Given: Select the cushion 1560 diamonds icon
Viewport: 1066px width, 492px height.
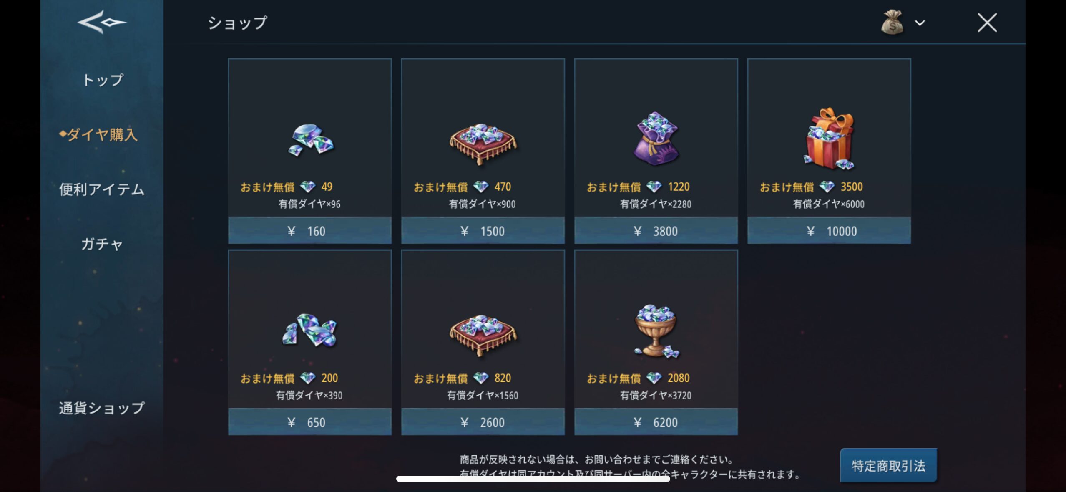Looking at the screenshot, I should click(x=483, y=335).
